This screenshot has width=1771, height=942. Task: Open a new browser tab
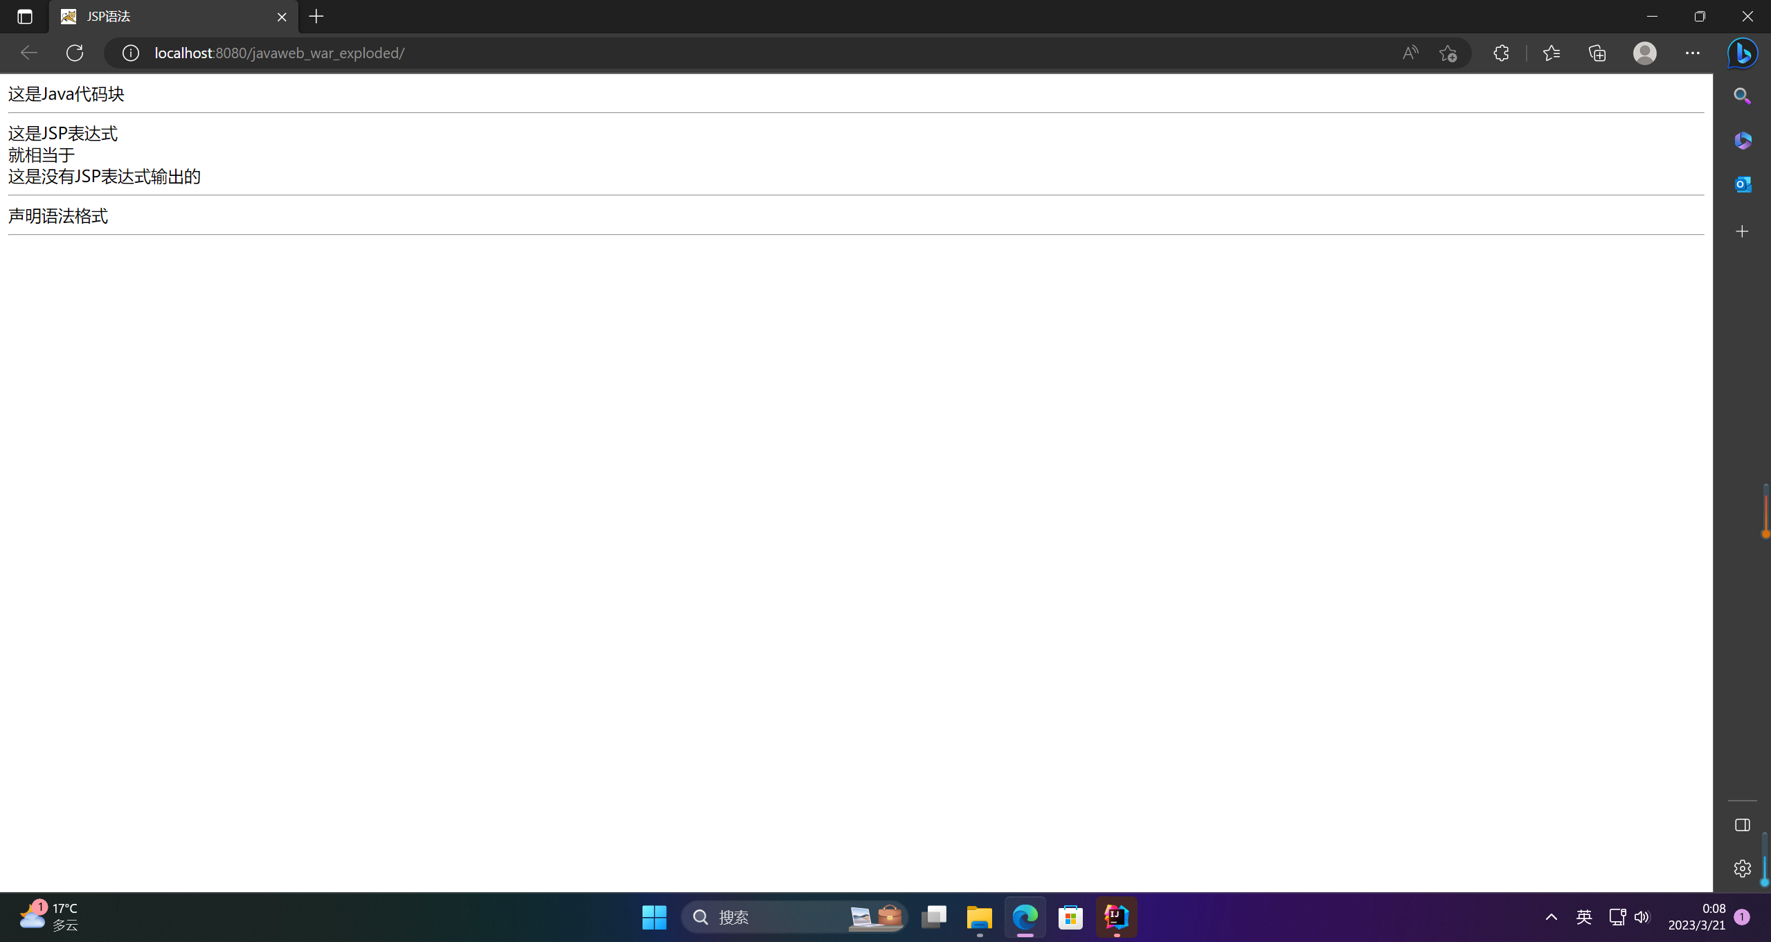click(316, 17)
